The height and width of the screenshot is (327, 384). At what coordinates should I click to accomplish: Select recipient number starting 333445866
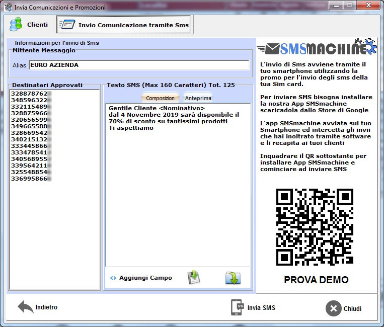point(31,146)
